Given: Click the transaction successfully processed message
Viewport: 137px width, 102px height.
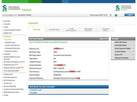Looking at the screenshot, I should [48, 42].
